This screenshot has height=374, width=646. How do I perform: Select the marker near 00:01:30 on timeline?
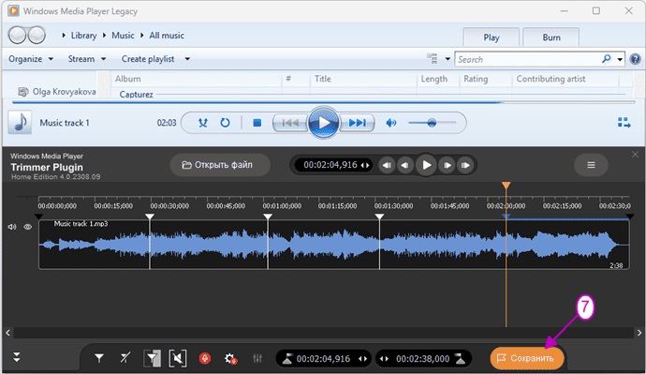379,217
